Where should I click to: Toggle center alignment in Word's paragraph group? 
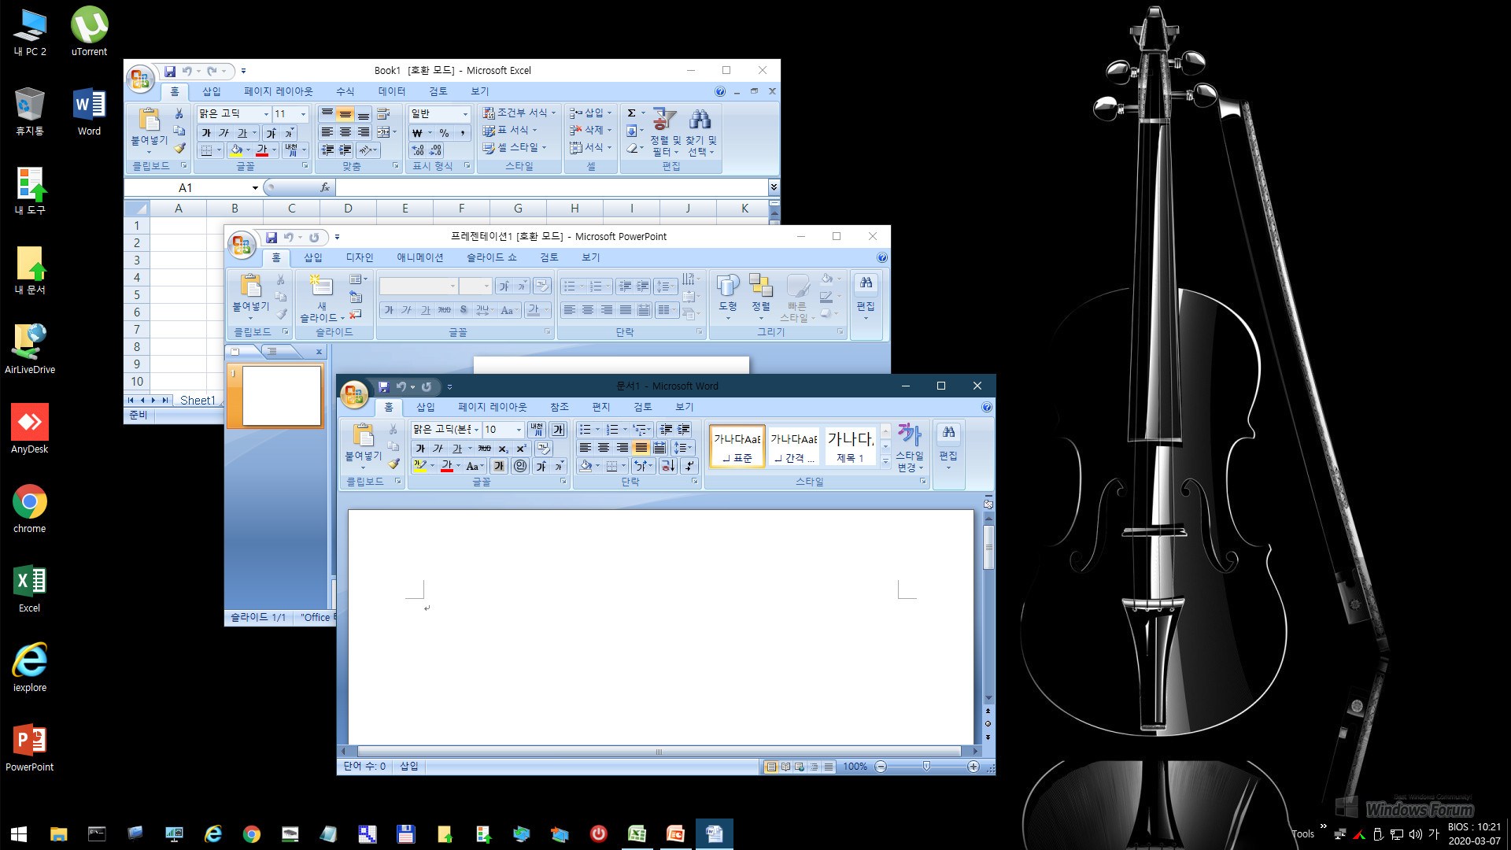(604, 447)
